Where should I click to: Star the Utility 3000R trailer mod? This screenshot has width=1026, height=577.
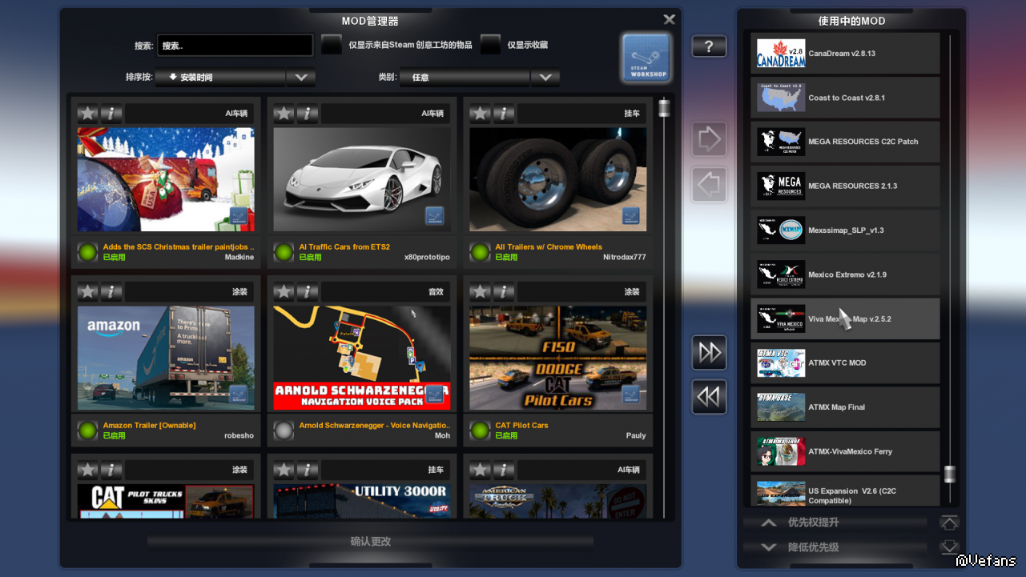(x=284, y=471)
